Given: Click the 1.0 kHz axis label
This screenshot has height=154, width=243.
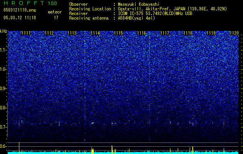Looking at the screenshot, I should 3,69.
